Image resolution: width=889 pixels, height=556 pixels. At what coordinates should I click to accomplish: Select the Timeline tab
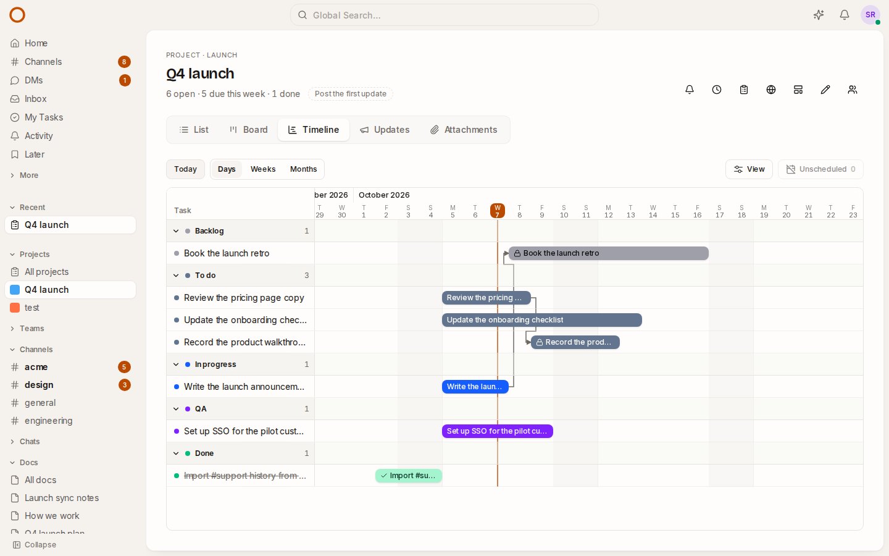click(x=314, y=130)
